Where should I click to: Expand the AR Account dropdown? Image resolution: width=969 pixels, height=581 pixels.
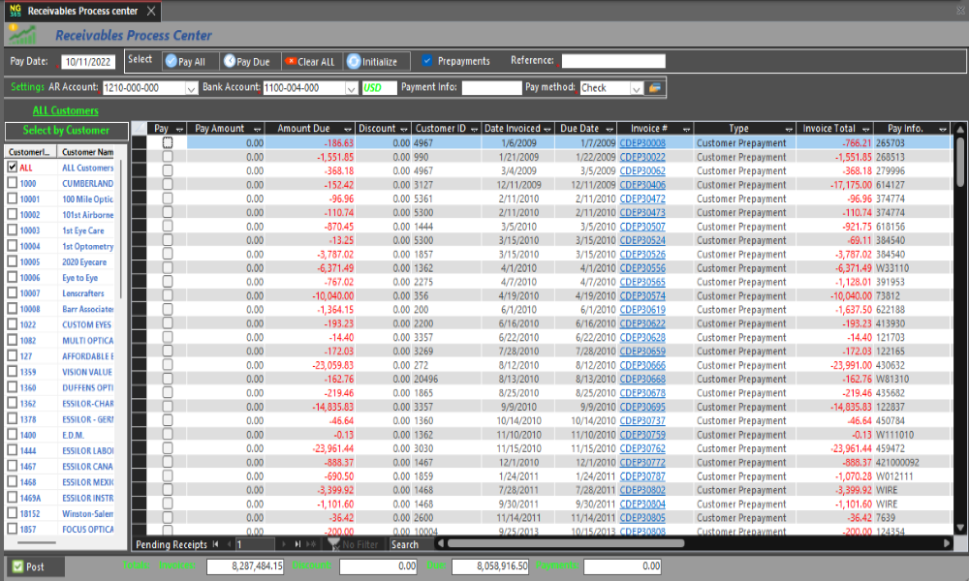coord(191,88)
